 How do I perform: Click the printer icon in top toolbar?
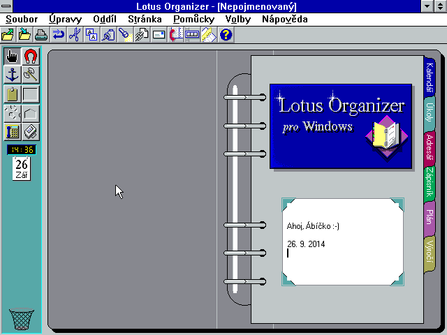41,35
